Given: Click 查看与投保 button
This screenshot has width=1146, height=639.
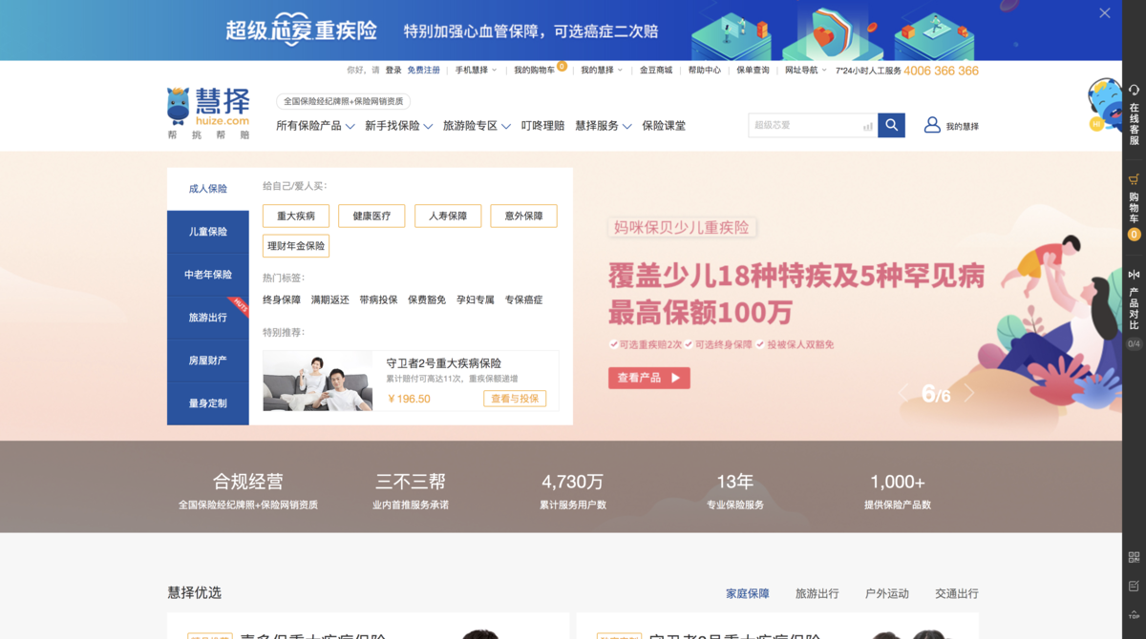Looking at the screenshot, I should click(x=515, y=399).
